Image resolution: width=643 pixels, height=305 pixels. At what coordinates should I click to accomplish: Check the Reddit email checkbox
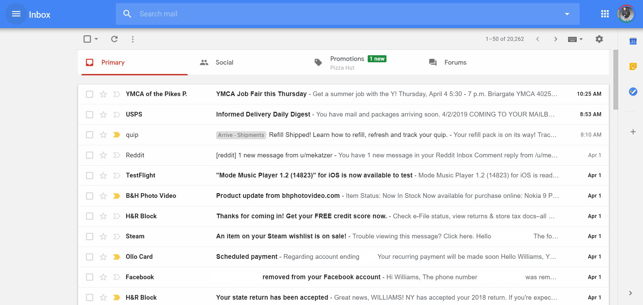tap(89, 155)
